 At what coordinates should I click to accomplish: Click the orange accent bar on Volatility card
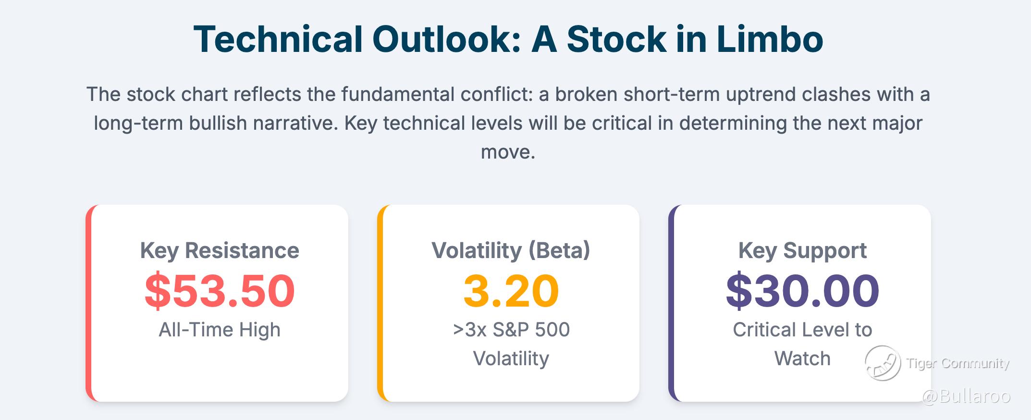(x=380, y=303)
